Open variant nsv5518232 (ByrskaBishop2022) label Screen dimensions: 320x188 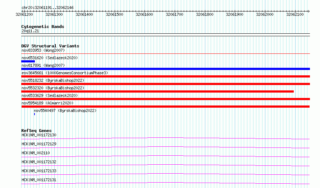[x=53, y=80]
